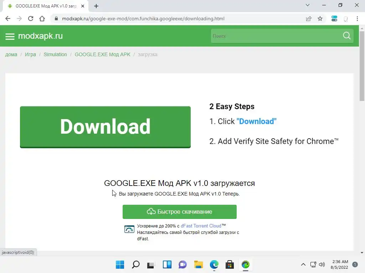The image size is (365, 273).
Task: Open the clock showing 2:36 AM
Action: coord(339,264)
